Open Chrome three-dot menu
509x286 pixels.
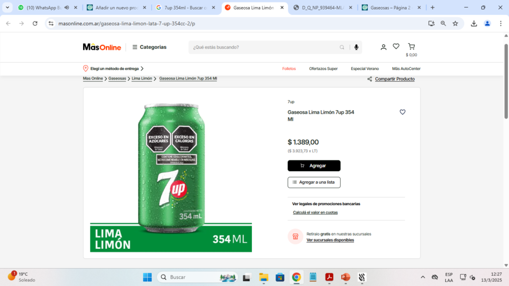tap(501, 23)
